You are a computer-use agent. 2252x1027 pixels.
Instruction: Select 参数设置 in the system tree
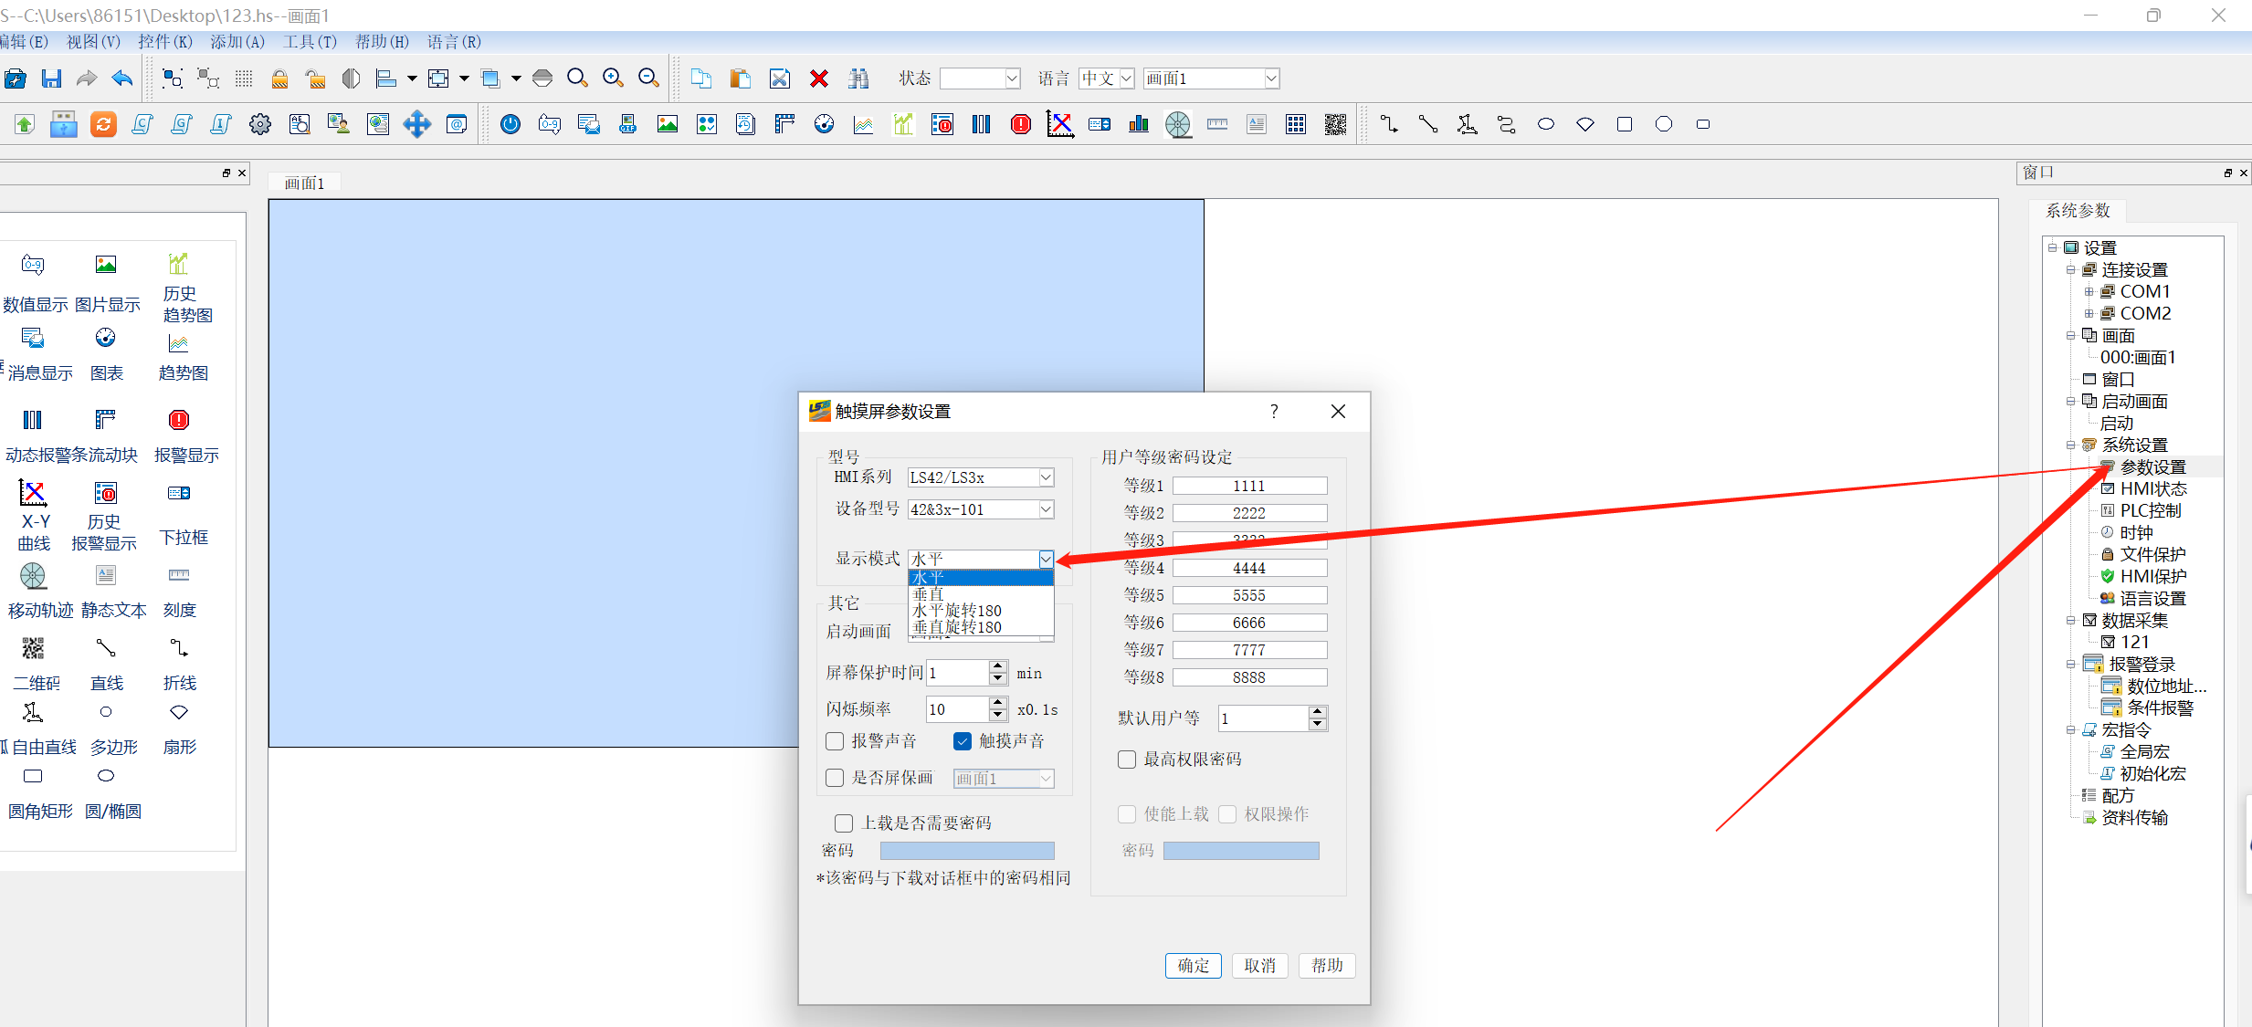[2152, 467]
